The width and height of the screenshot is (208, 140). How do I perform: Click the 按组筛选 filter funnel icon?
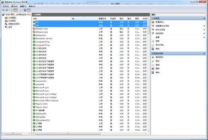(x=153, y=33)
